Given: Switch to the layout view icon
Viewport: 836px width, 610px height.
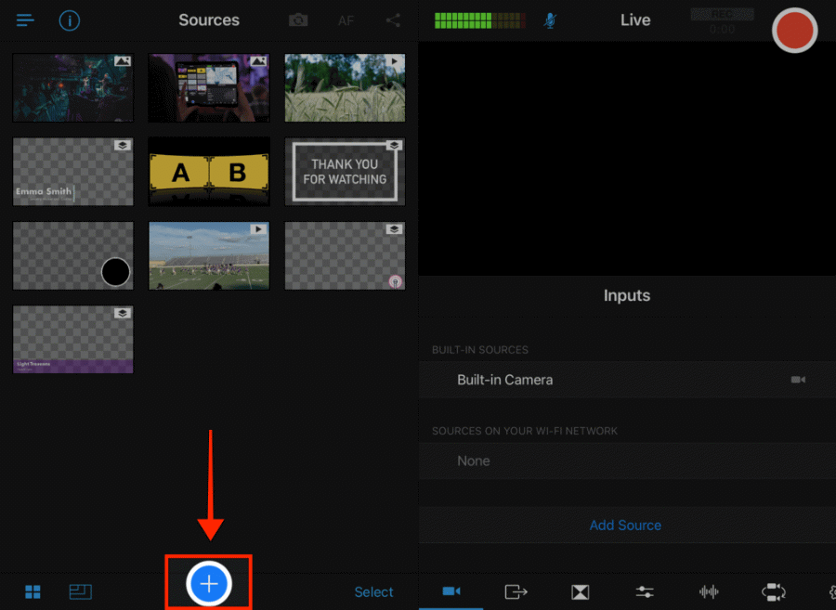Looking at the screenshot, I should coord(81,591).
